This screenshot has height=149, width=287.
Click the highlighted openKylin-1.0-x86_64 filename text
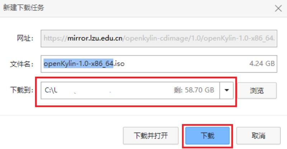[78, 64]
